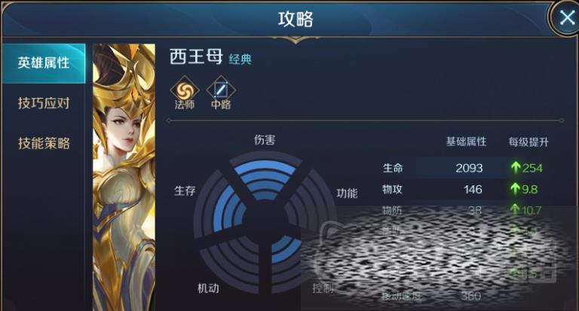Click the green arrow next to 254
This screenshot has width=579, height=311.
point(516,168)
